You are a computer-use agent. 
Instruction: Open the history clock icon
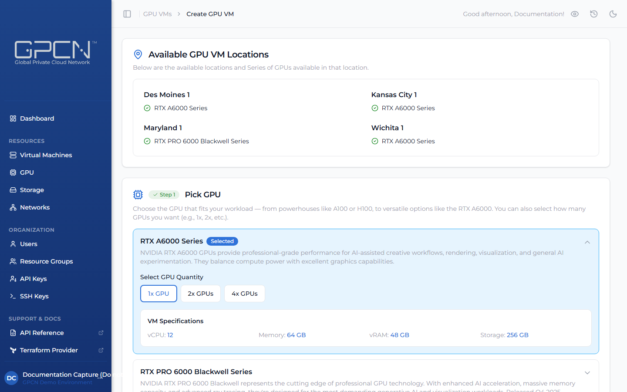594,14
